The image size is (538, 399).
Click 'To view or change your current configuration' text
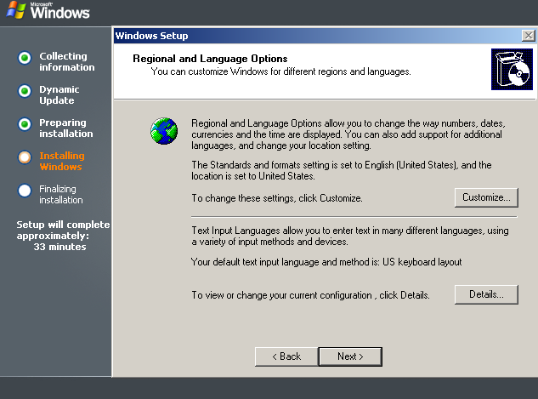tap(310, 295)
